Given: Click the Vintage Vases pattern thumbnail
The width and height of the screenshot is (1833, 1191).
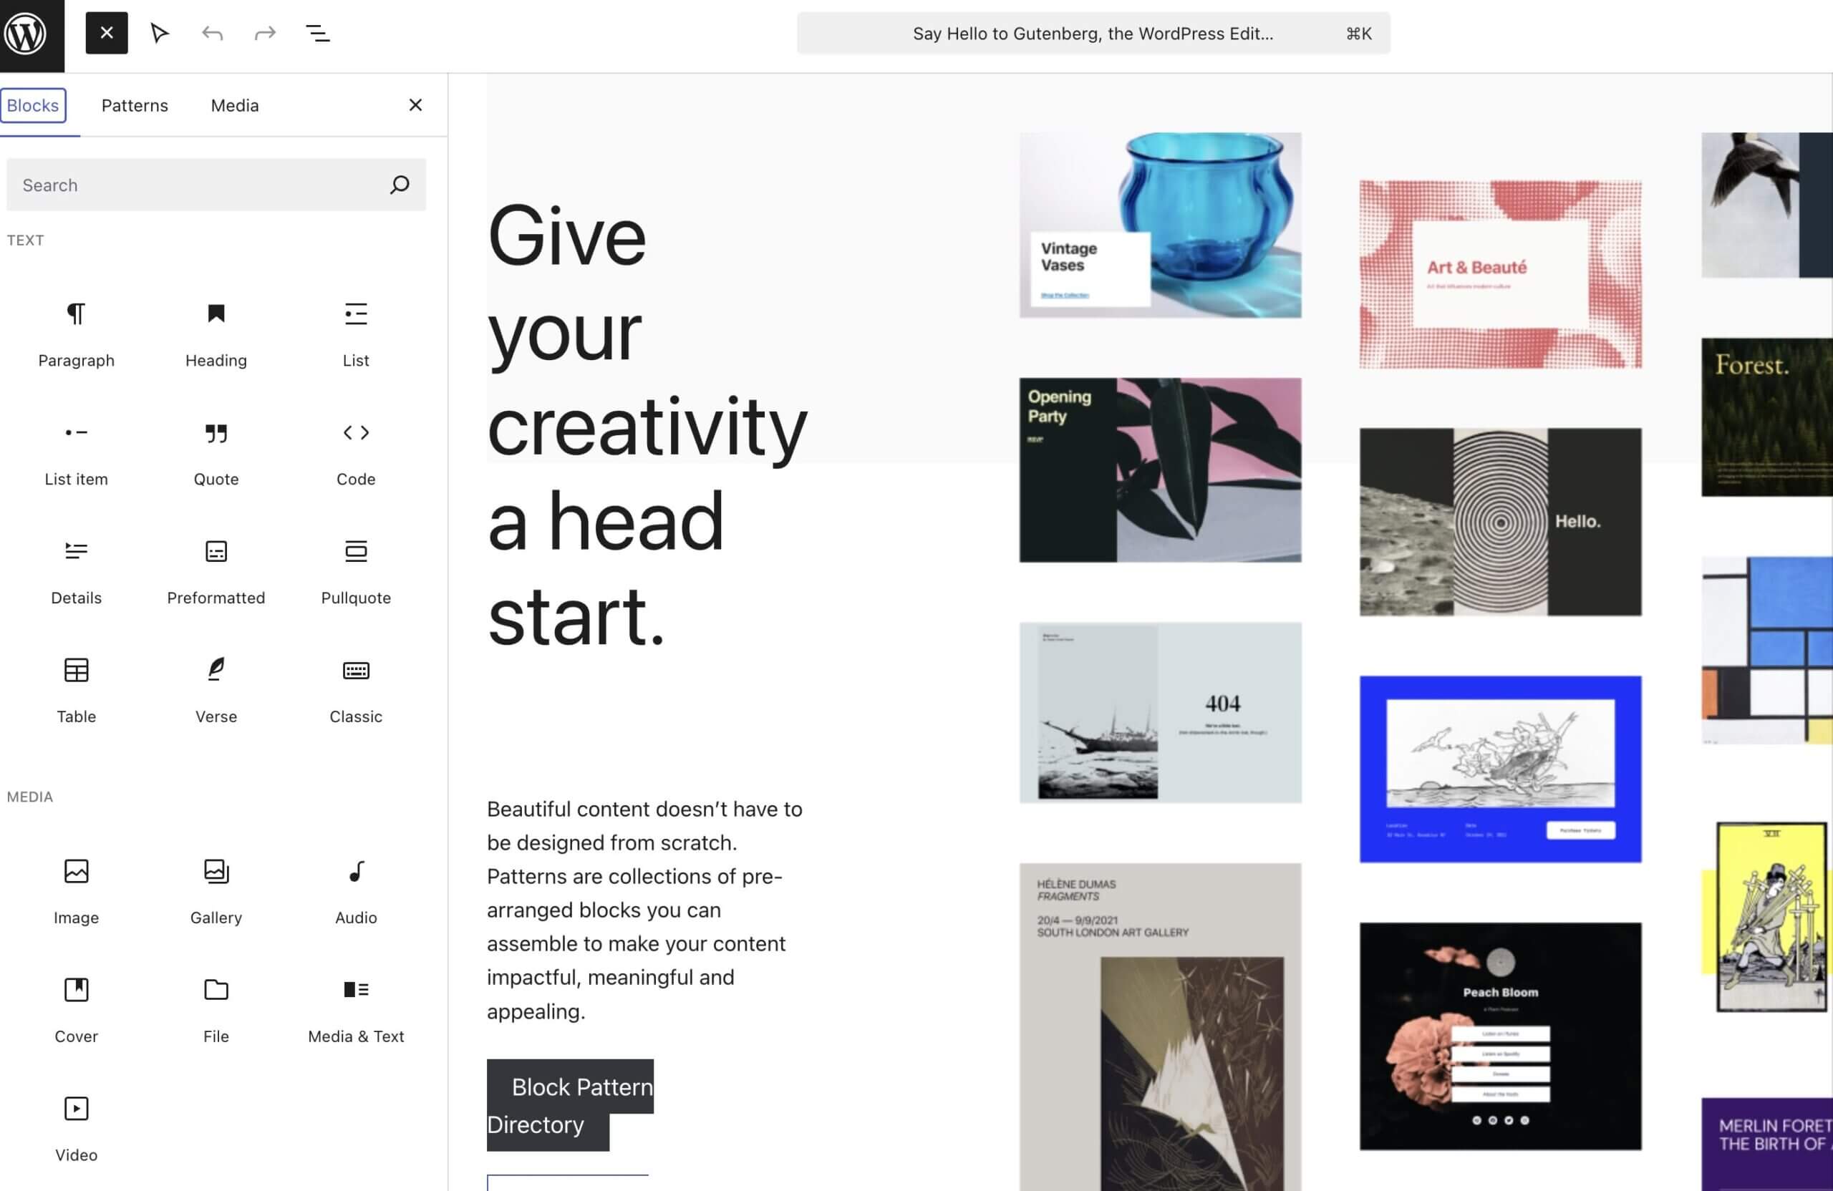Looking at the screenshot, I should [1160, 225].
